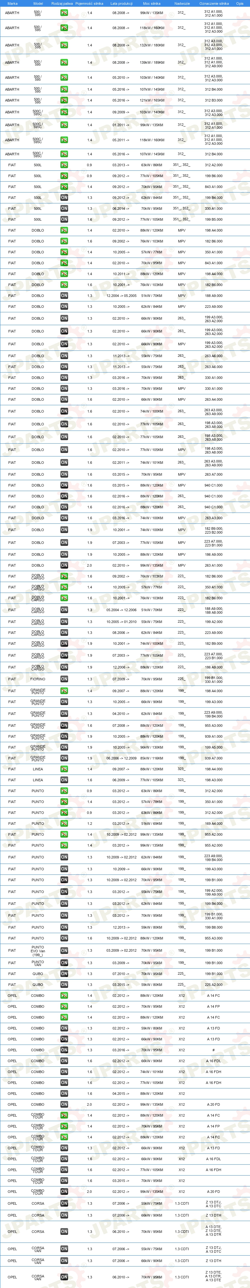Click diesel ON icon for Doblo Cargo 05.2004 -> 12.2006
This screenshot has width=250, height=1288.
(64, 610)
